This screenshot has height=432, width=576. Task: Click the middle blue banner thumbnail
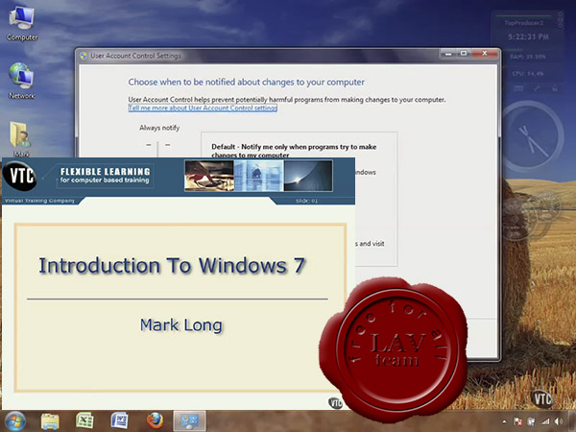coord(258,176)
